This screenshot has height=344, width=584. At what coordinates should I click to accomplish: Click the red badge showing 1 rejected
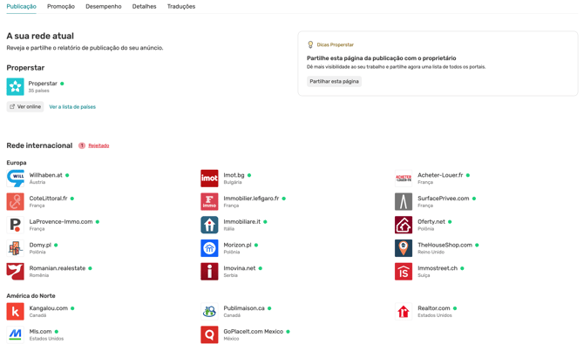click(x=82, y=145)
